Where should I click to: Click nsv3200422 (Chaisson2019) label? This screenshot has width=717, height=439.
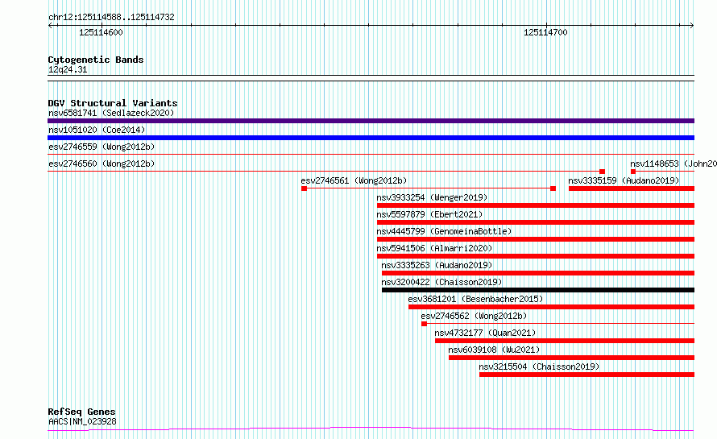pos(441,282)
